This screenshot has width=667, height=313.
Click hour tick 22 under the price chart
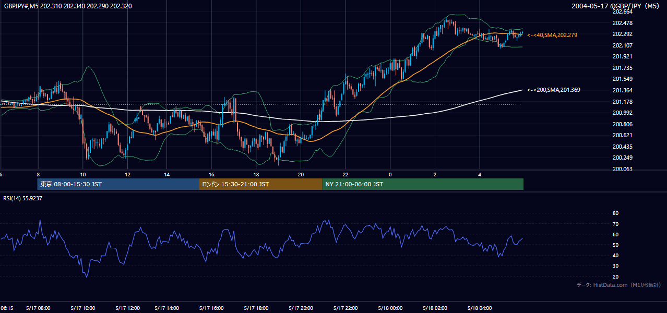coord(346,174)
